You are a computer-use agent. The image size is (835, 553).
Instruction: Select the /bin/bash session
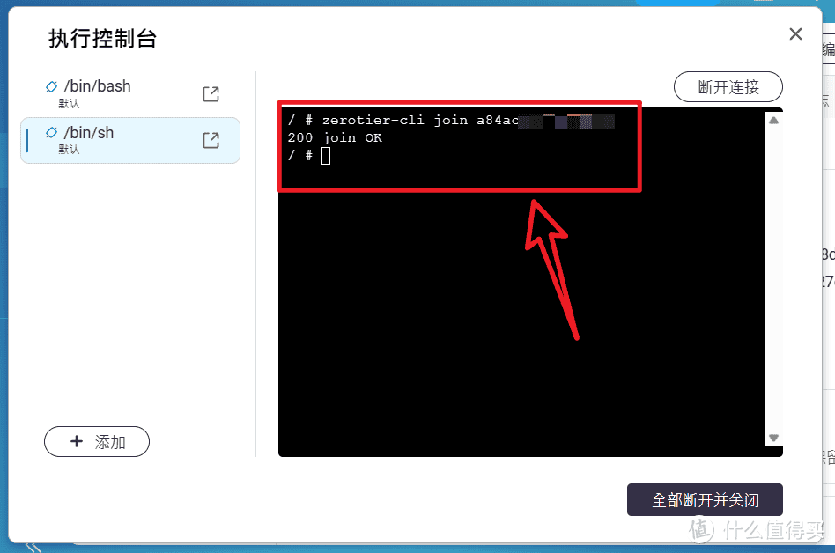(x=130, y=93)
